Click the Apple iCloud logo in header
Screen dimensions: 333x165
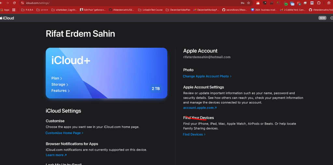click(7, 18)
